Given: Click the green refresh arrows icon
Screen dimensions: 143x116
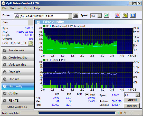Looking at the screenshot, I should coord(107,15).
